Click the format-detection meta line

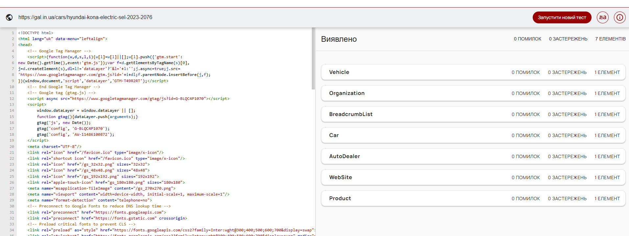coord(90,200)
